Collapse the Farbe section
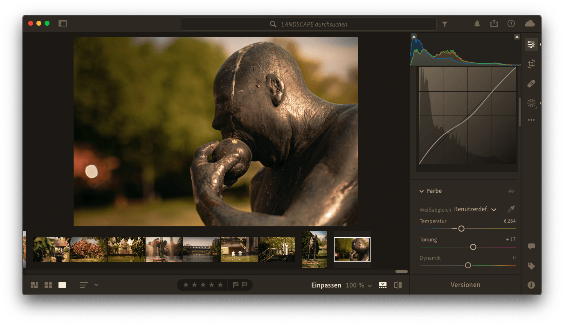Viewport: 564px width, 325px height. (421, 191)
